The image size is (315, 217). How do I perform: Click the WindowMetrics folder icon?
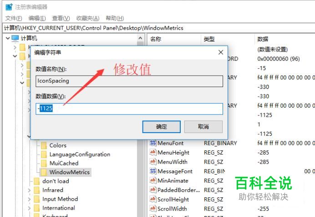(44, 172)
